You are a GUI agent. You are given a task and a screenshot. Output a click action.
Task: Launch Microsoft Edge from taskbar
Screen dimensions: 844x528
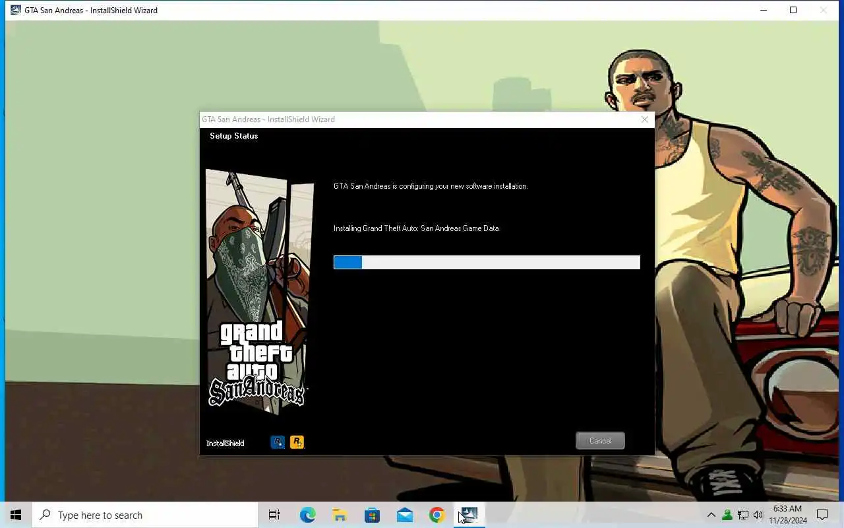click(307, 515)
